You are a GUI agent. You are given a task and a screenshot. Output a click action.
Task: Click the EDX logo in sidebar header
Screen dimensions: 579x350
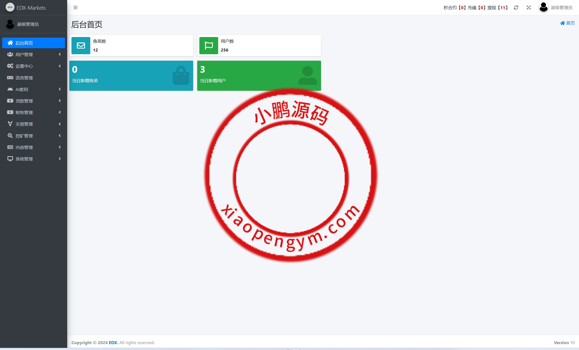[10, 7]
